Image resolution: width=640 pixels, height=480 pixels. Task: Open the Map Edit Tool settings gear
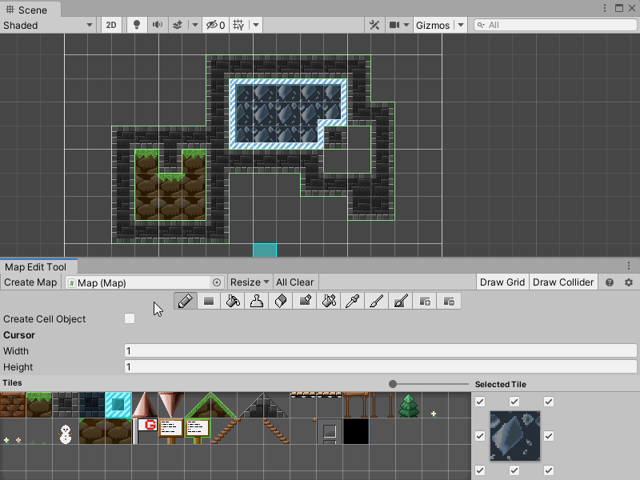coord(629,282)
